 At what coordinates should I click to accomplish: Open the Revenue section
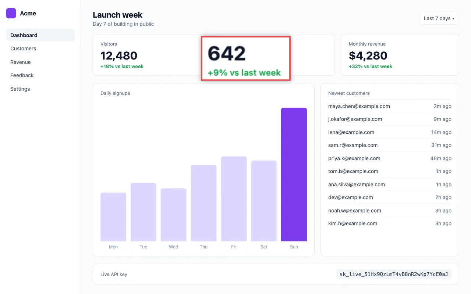(40, 62)
